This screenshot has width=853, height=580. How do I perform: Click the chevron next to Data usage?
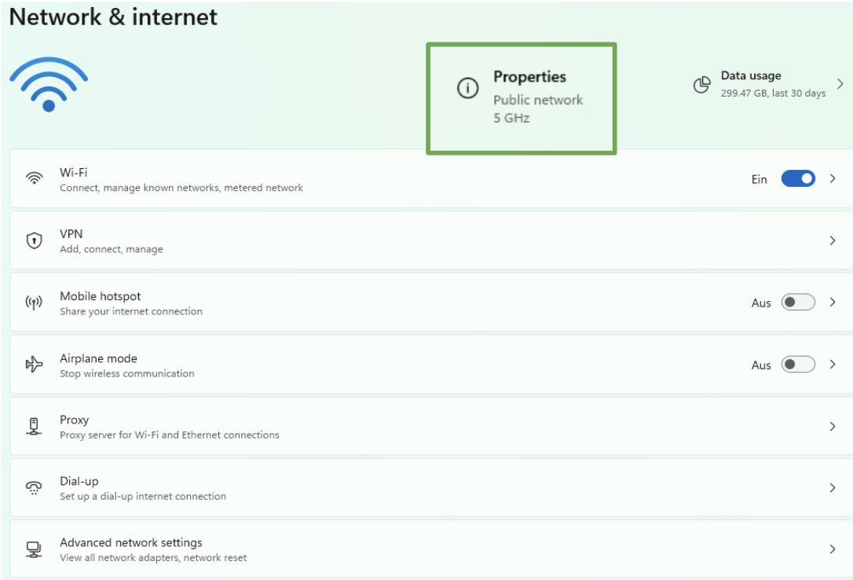(840, 84)
